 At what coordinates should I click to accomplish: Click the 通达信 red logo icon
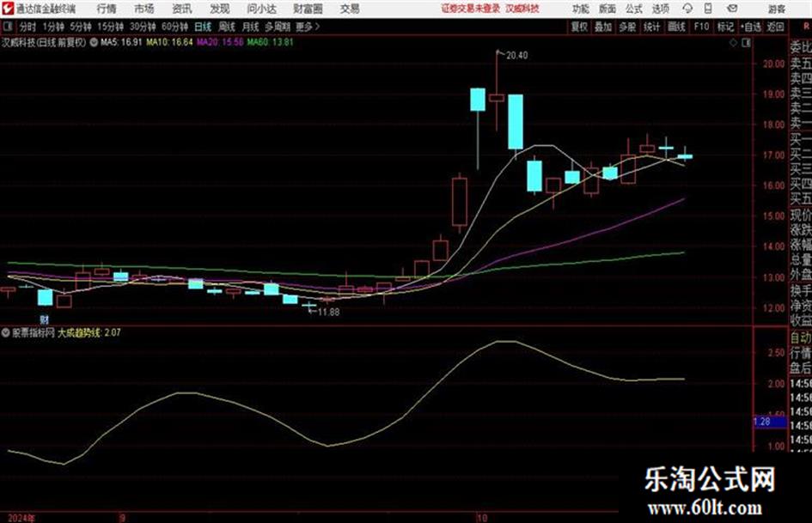[7, 9]
